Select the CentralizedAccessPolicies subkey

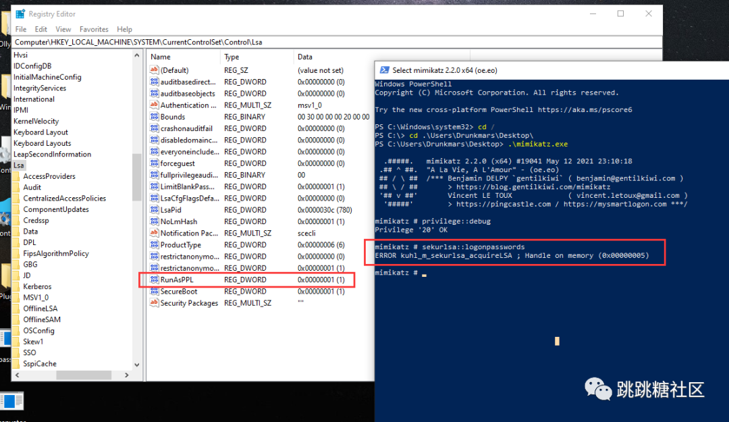(x=65, y=199)
